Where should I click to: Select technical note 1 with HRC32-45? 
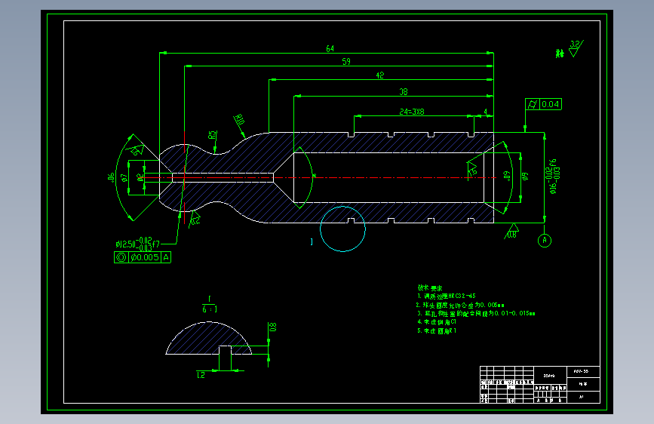pyautogui.click(x=447, y=296)
